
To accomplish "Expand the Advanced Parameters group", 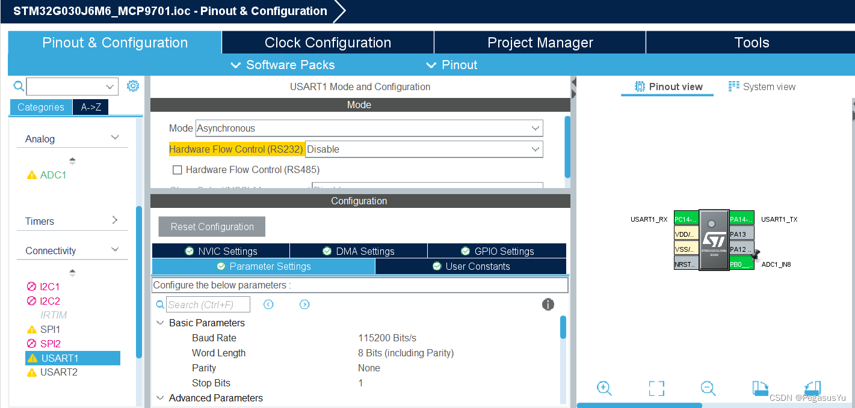I will 160,398.
